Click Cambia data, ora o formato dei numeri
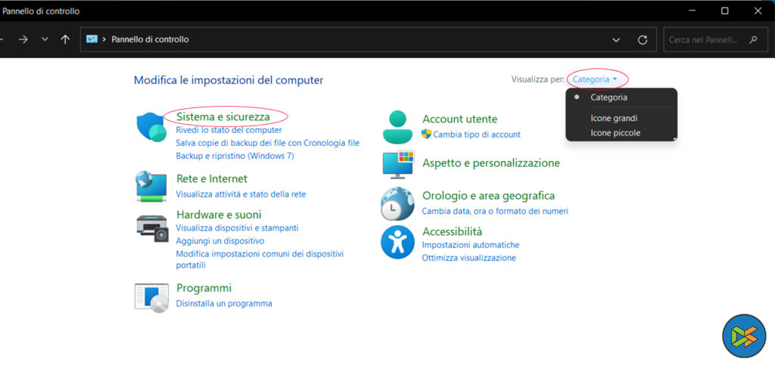 click(495, 211)
